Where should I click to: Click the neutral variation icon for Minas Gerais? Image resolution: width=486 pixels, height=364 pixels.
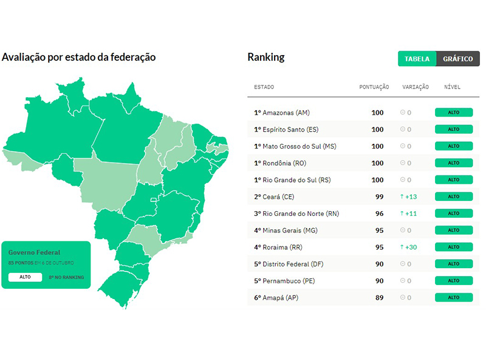click(402, 231)
